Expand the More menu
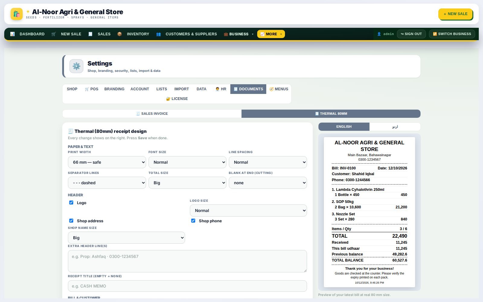This screenshot has height=302, width=483. 271,34
